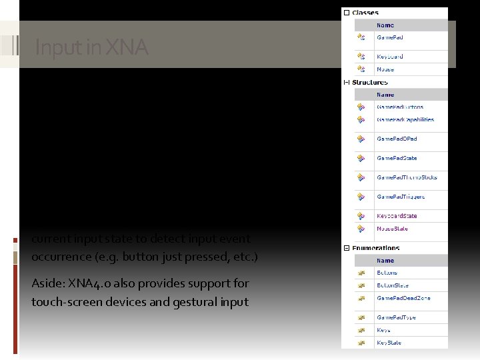The image size is (480, 360).
Task: Open the Mouse class link
Action: point(385,69)
